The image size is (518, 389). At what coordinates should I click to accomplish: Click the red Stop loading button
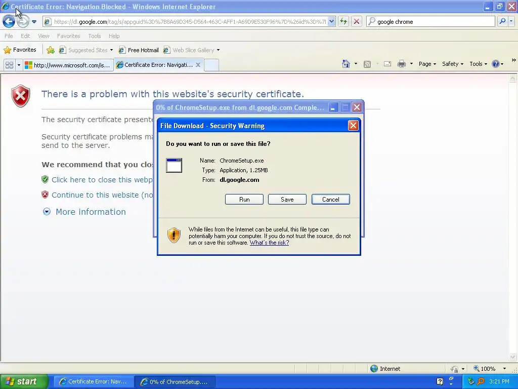coord(357,22)
